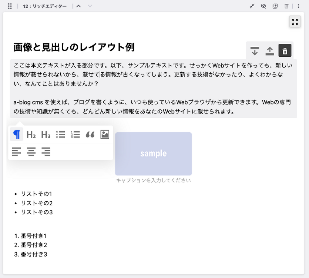Apply H3 heading format
This screenshot has width=309, height=278.
46,134
